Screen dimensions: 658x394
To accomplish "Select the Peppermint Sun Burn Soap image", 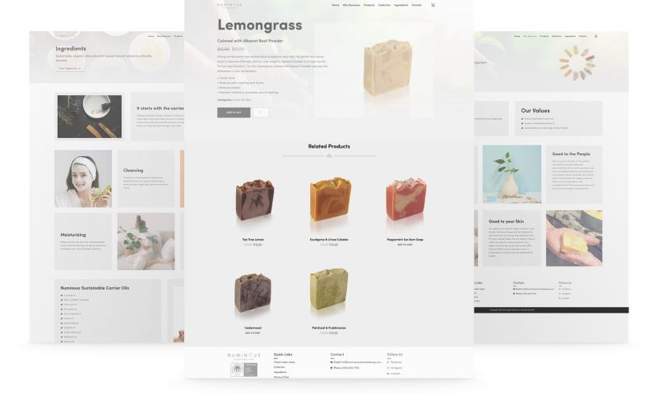I will point(405,199).
